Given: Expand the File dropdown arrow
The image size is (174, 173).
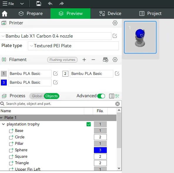Looking at the screenshot, I should pyautogui.click(x=22, y=4).
